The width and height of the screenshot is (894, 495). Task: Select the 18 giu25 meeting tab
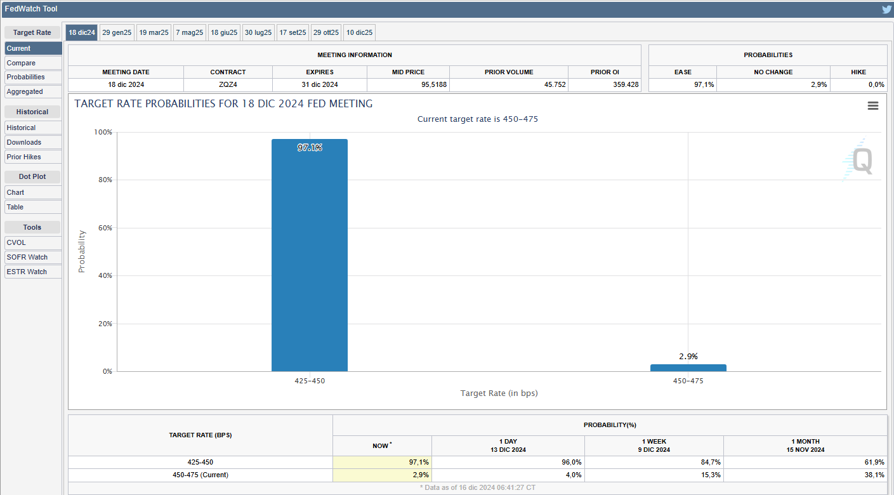click(224, 32)
